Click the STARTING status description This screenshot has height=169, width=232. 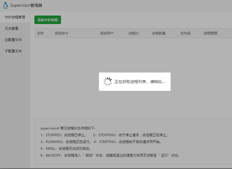128,142
